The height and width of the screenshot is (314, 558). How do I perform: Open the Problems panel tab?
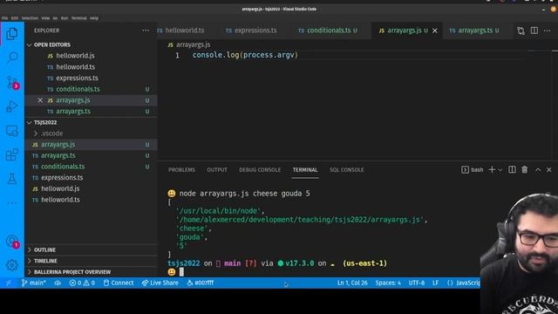(x=181, y=170)
